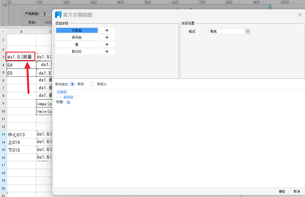Add the 百分比 field with its plus icon
The image size is (305, 197).
(107, 51)
